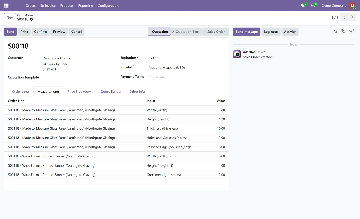Switch to the Quote Builder tab

[x=111, y=91]
